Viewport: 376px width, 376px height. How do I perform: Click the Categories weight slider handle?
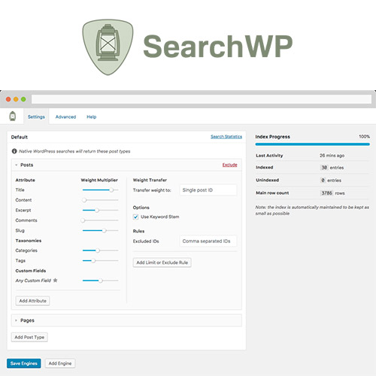pyautogui.click(x=98, y=250)
